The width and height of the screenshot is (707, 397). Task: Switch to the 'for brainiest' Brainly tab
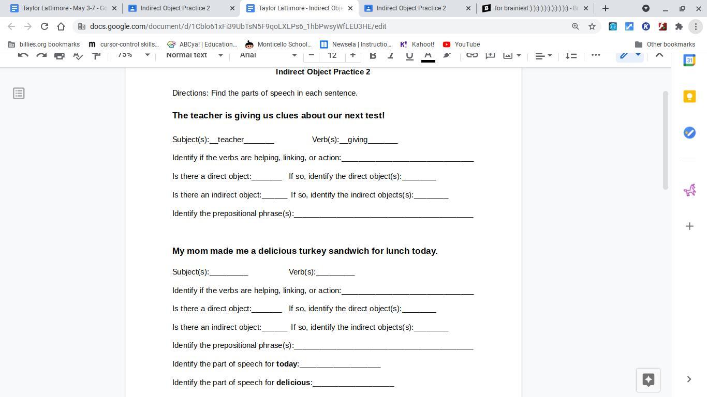click(536, 8)
